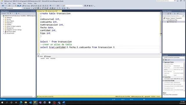Image resolution: width=186 pixels, height=105 pixels.
Task: Click the Connect button in Object Explorer
Action: point(3,13)
